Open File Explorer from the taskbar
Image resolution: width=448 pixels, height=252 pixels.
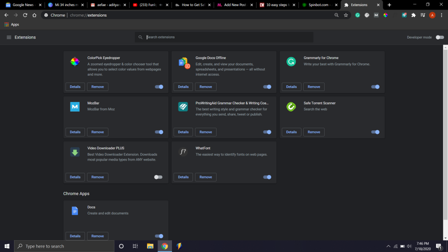(150, 246)
